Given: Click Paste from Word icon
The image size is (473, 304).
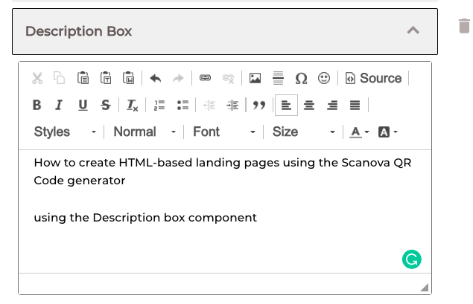Looking at the screenshot, I should pyautogui.click(x=129, y=78).
